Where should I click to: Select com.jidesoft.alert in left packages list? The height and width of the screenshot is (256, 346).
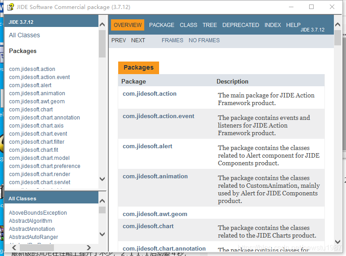[x=30, y=85]
